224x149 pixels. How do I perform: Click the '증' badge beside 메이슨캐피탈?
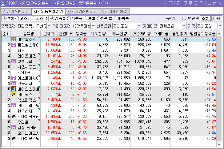pos(14,105)
